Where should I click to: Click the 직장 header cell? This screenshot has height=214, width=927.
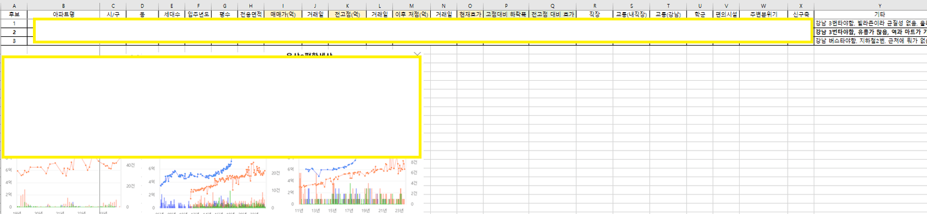[x=594, y=14]
